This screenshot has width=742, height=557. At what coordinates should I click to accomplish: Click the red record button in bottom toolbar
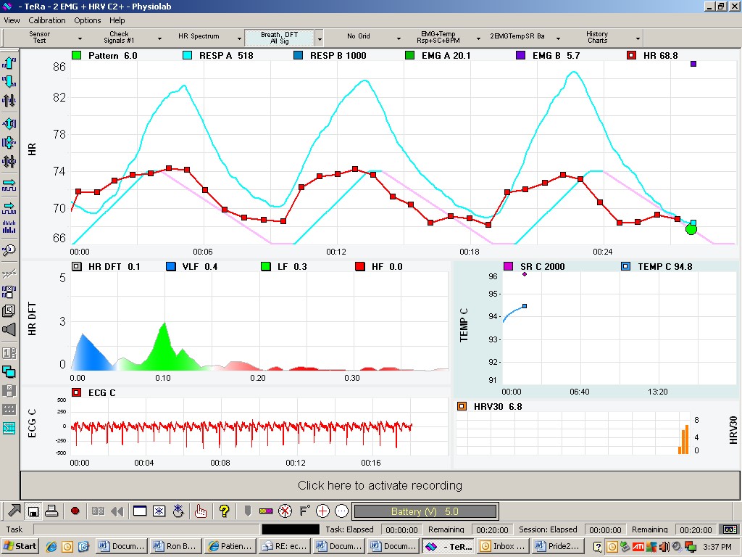pyautogui.click(x=75, y=511)
